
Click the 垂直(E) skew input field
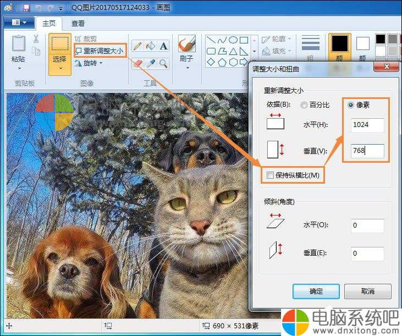[x=367, y=254]
